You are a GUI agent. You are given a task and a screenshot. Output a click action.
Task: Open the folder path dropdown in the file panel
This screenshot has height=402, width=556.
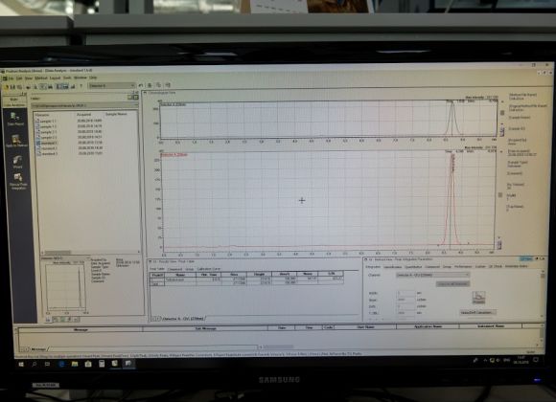[84, 105]
